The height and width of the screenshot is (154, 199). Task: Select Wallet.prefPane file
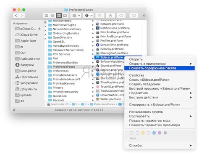point(110,99)
